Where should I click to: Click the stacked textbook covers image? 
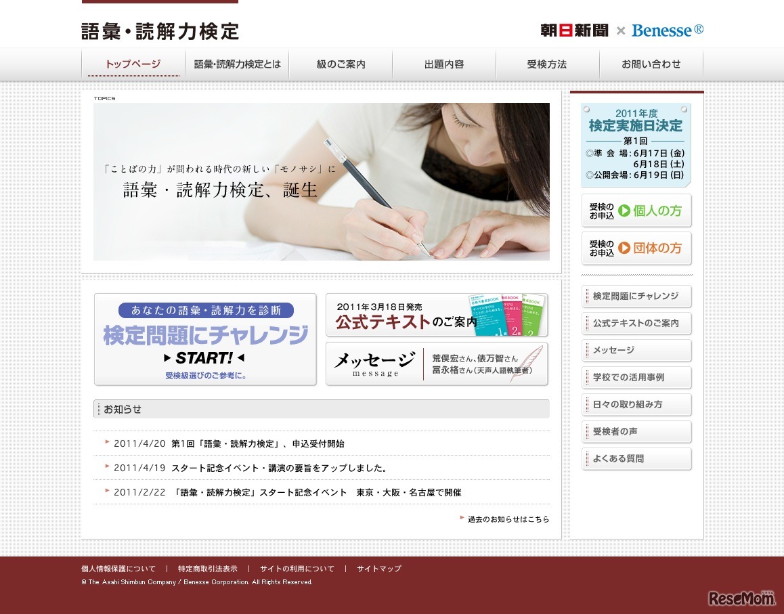coord(507,315)
